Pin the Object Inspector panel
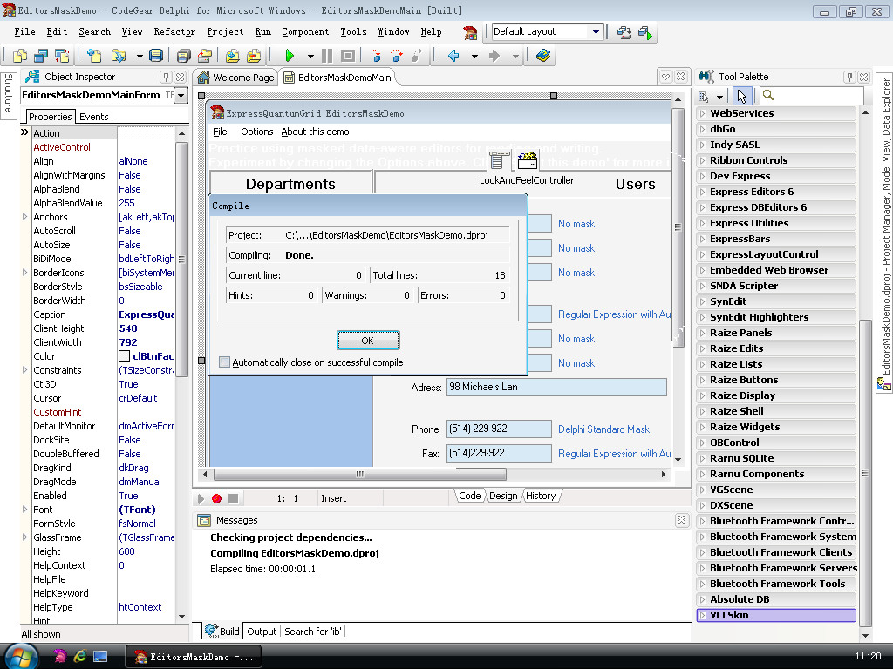This screenshot has height=669, width=893. (166, 77)
